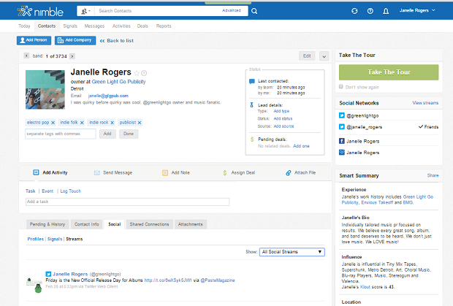Go to the Deals navigation tab
This screenshot has width=453, height=306.
pyautogui.click(x=142, y=26)
